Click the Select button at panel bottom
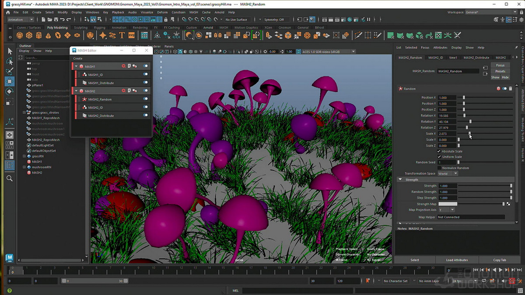 point(415,260)
